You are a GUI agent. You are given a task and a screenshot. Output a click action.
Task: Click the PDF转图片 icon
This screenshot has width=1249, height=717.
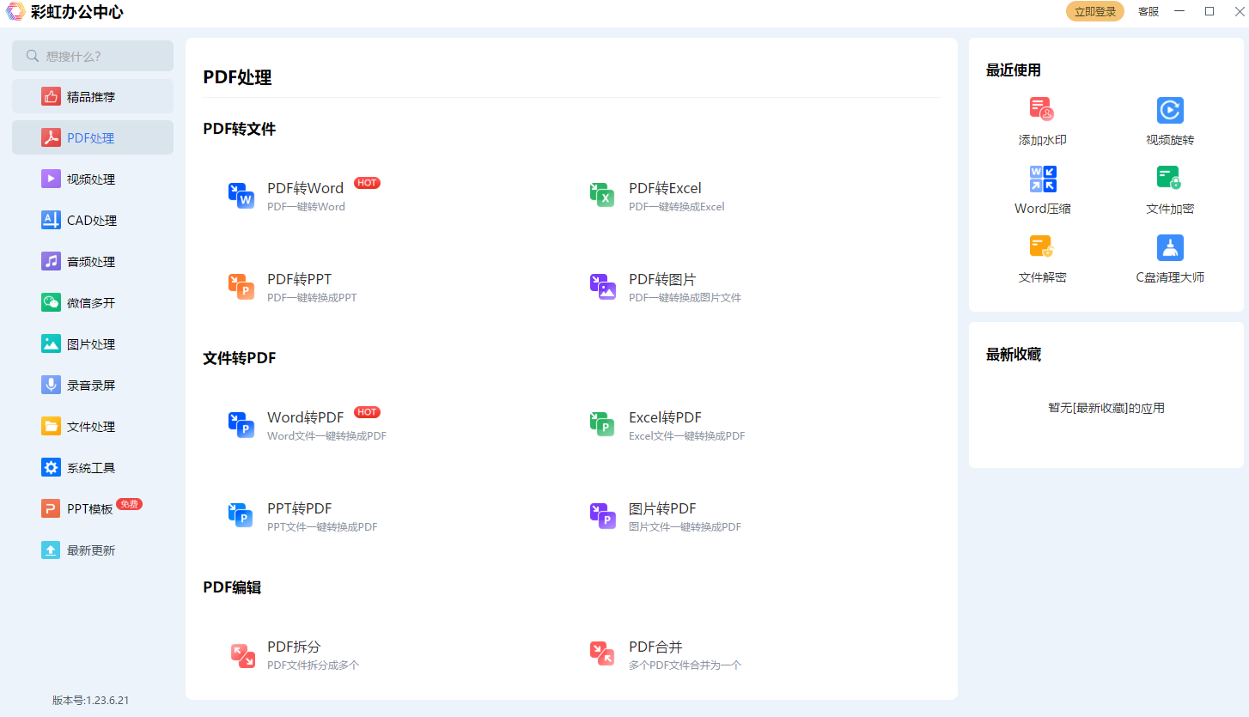603,287
